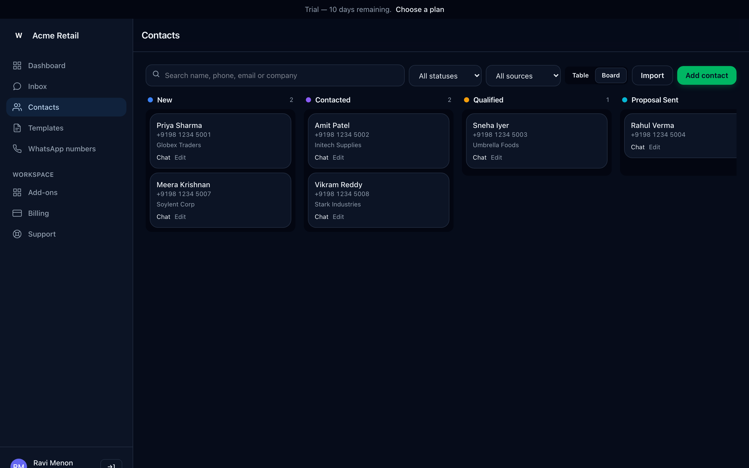Edit Amit Patel's contact
The image size is (749, 468).
pos(338,158)
